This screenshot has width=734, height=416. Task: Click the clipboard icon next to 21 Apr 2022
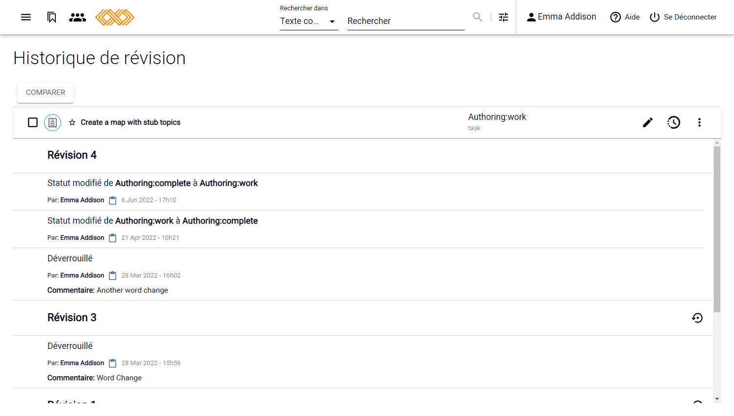[x=113, y=238]
